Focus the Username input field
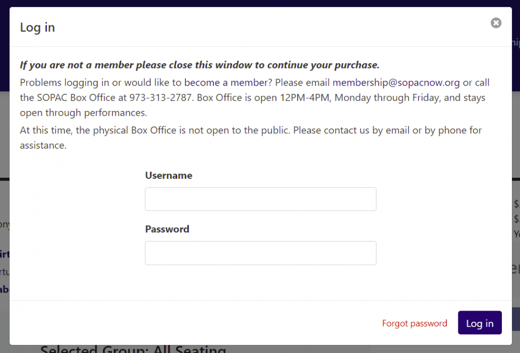 (260, 199)
